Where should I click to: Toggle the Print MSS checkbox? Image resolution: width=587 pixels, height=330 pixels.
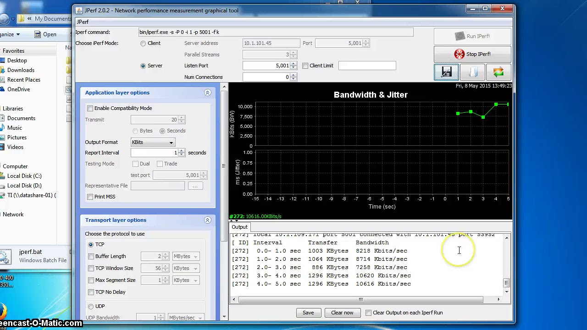[x=90, y=197]
